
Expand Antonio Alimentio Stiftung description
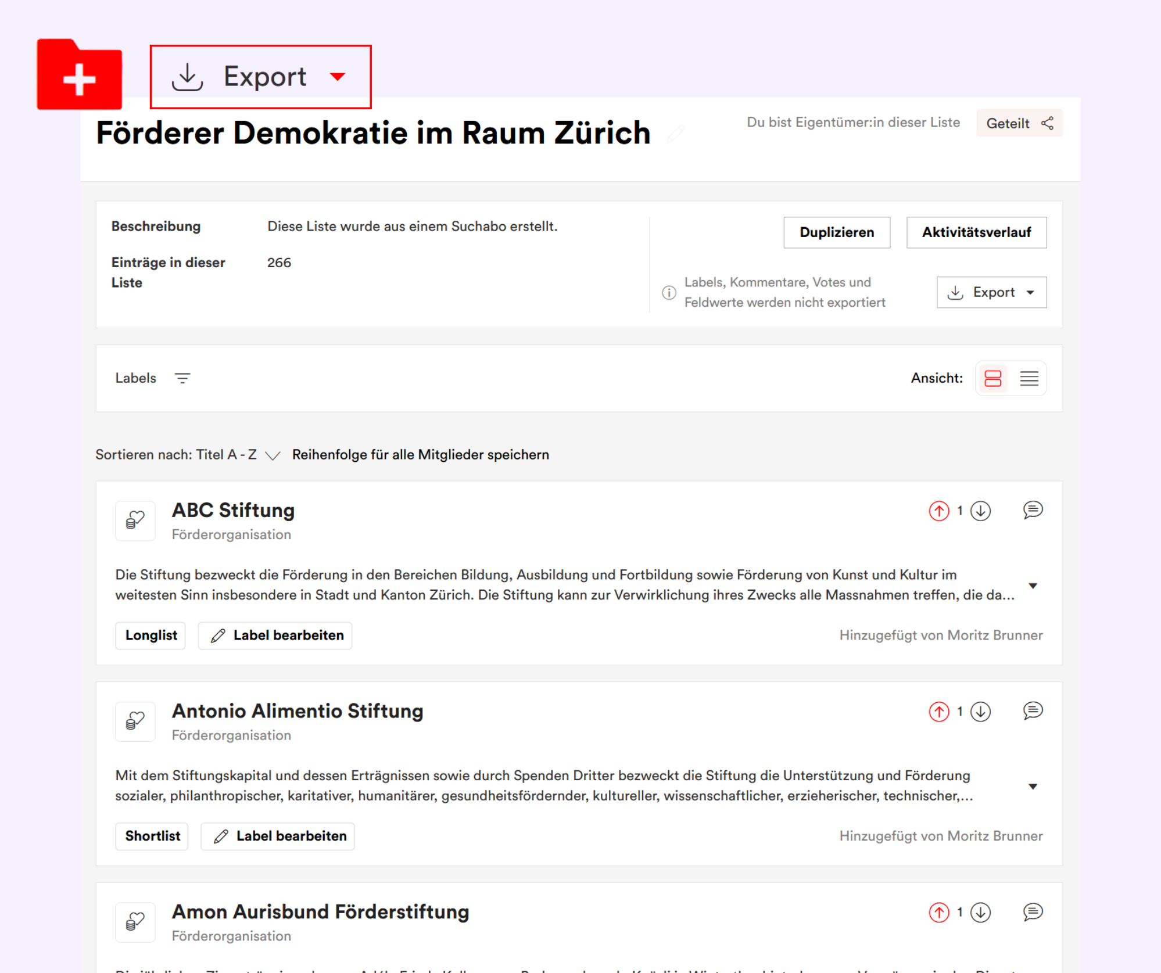coord(1033,787)
